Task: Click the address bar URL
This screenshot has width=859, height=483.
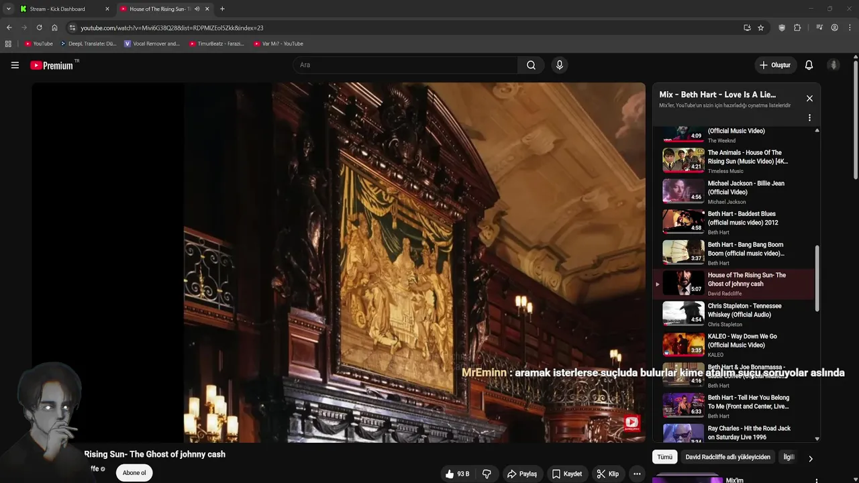Action: click(x=172, y=28)
